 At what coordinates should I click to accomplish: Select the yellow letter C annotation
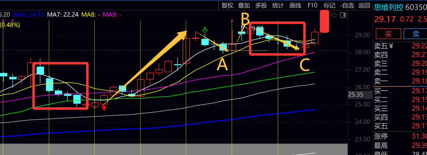point(304,65)
